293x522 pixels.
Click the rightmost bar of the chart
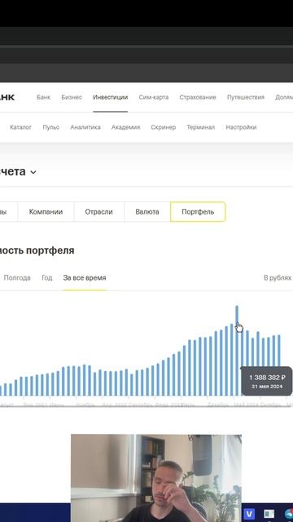coord(279,365)
